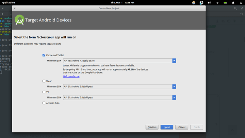Viewport: 245px width, 138px height.
Task: Open the notifications bell
Action: 233,2
